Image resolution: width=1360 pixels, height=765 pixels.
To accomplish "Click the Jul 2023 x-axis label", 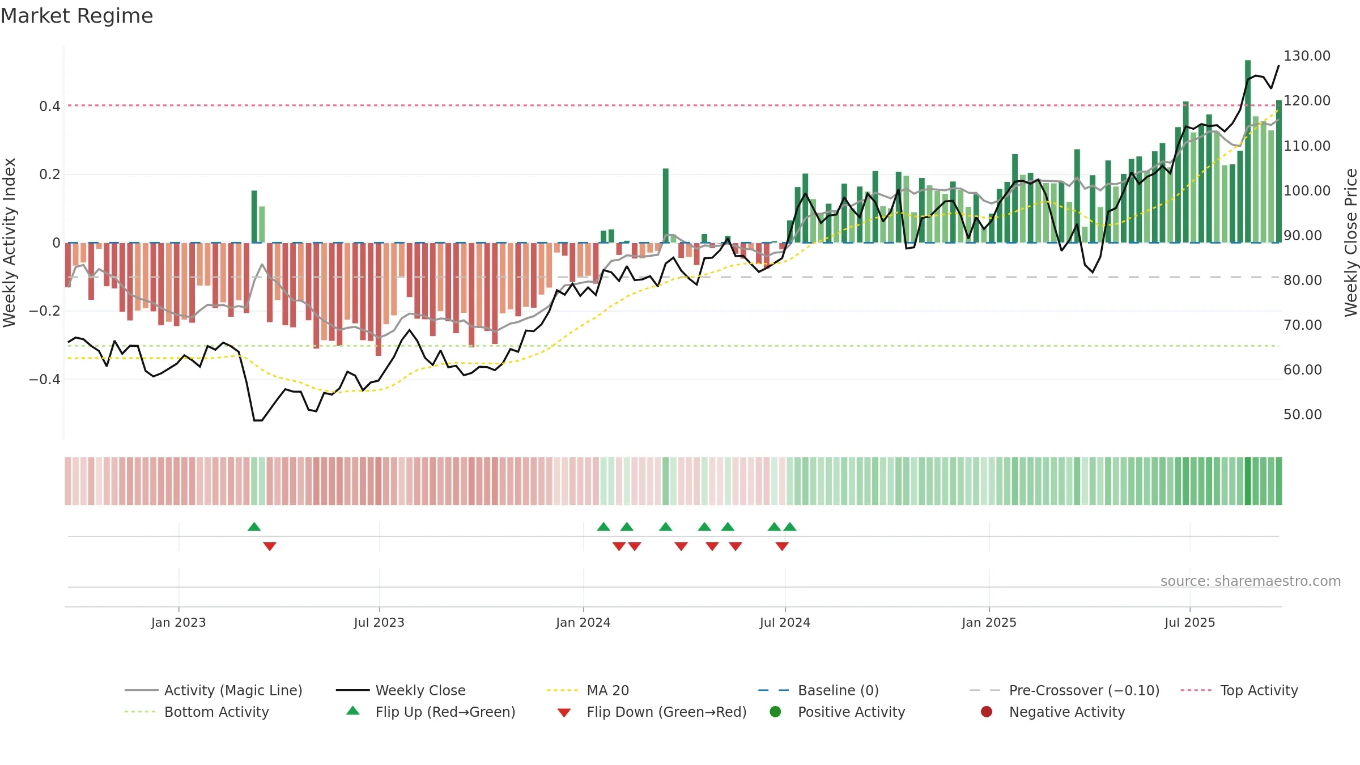I will (x=379, y=622).
